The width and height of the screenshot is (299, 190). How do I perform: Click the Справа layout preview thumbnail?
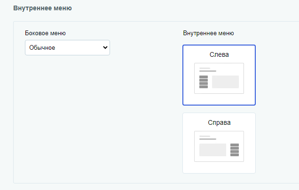pos(219,146)
